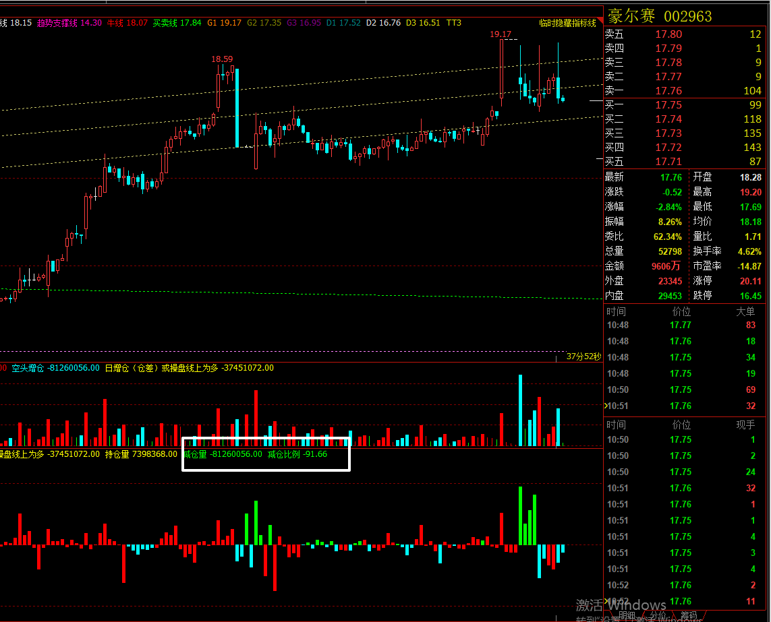This screenshot has height=622, width=771.
Task: Click the 金额 value 9606万
Action: click(x=666, y=266)
